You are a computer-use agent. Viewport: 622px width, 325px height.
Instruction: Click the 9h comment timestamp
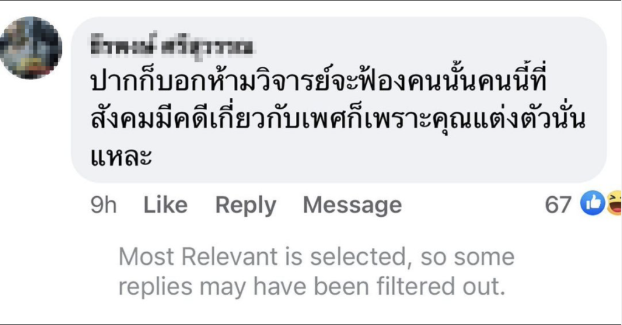[x=103, y=205]
